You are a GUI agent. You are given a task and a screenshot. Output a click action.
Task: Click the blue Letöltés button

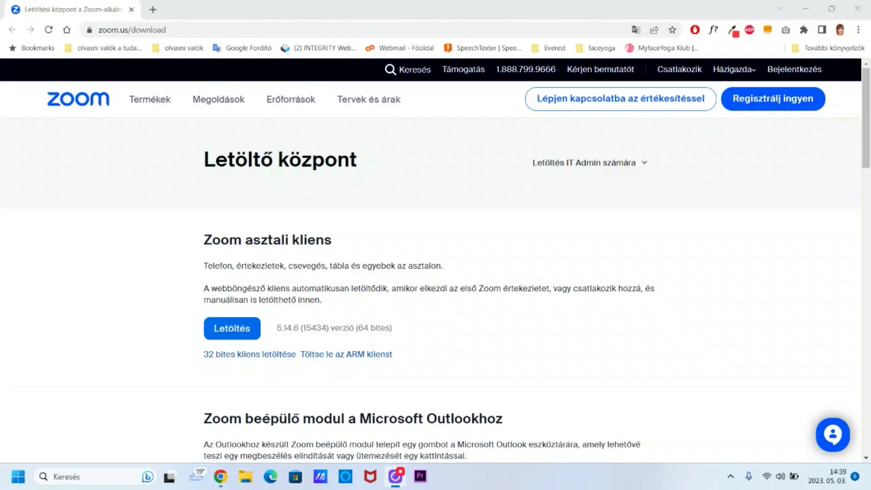232,328
